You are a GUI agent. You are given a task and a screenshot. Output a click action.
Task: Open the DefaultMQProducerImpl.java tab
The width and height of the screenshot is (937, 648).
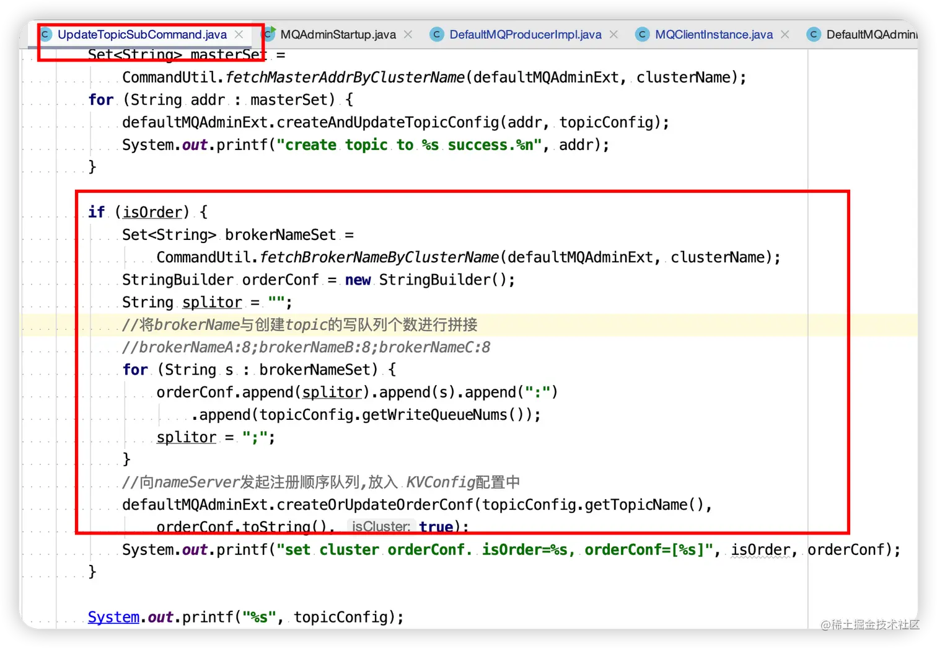pyautogui.click(x=526, y=35)
